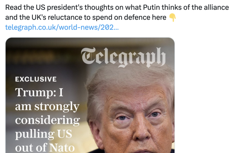This screenshot has height=153, width=245.
Task: Click the 'am strongly' headline line
Action: [47, 106]
